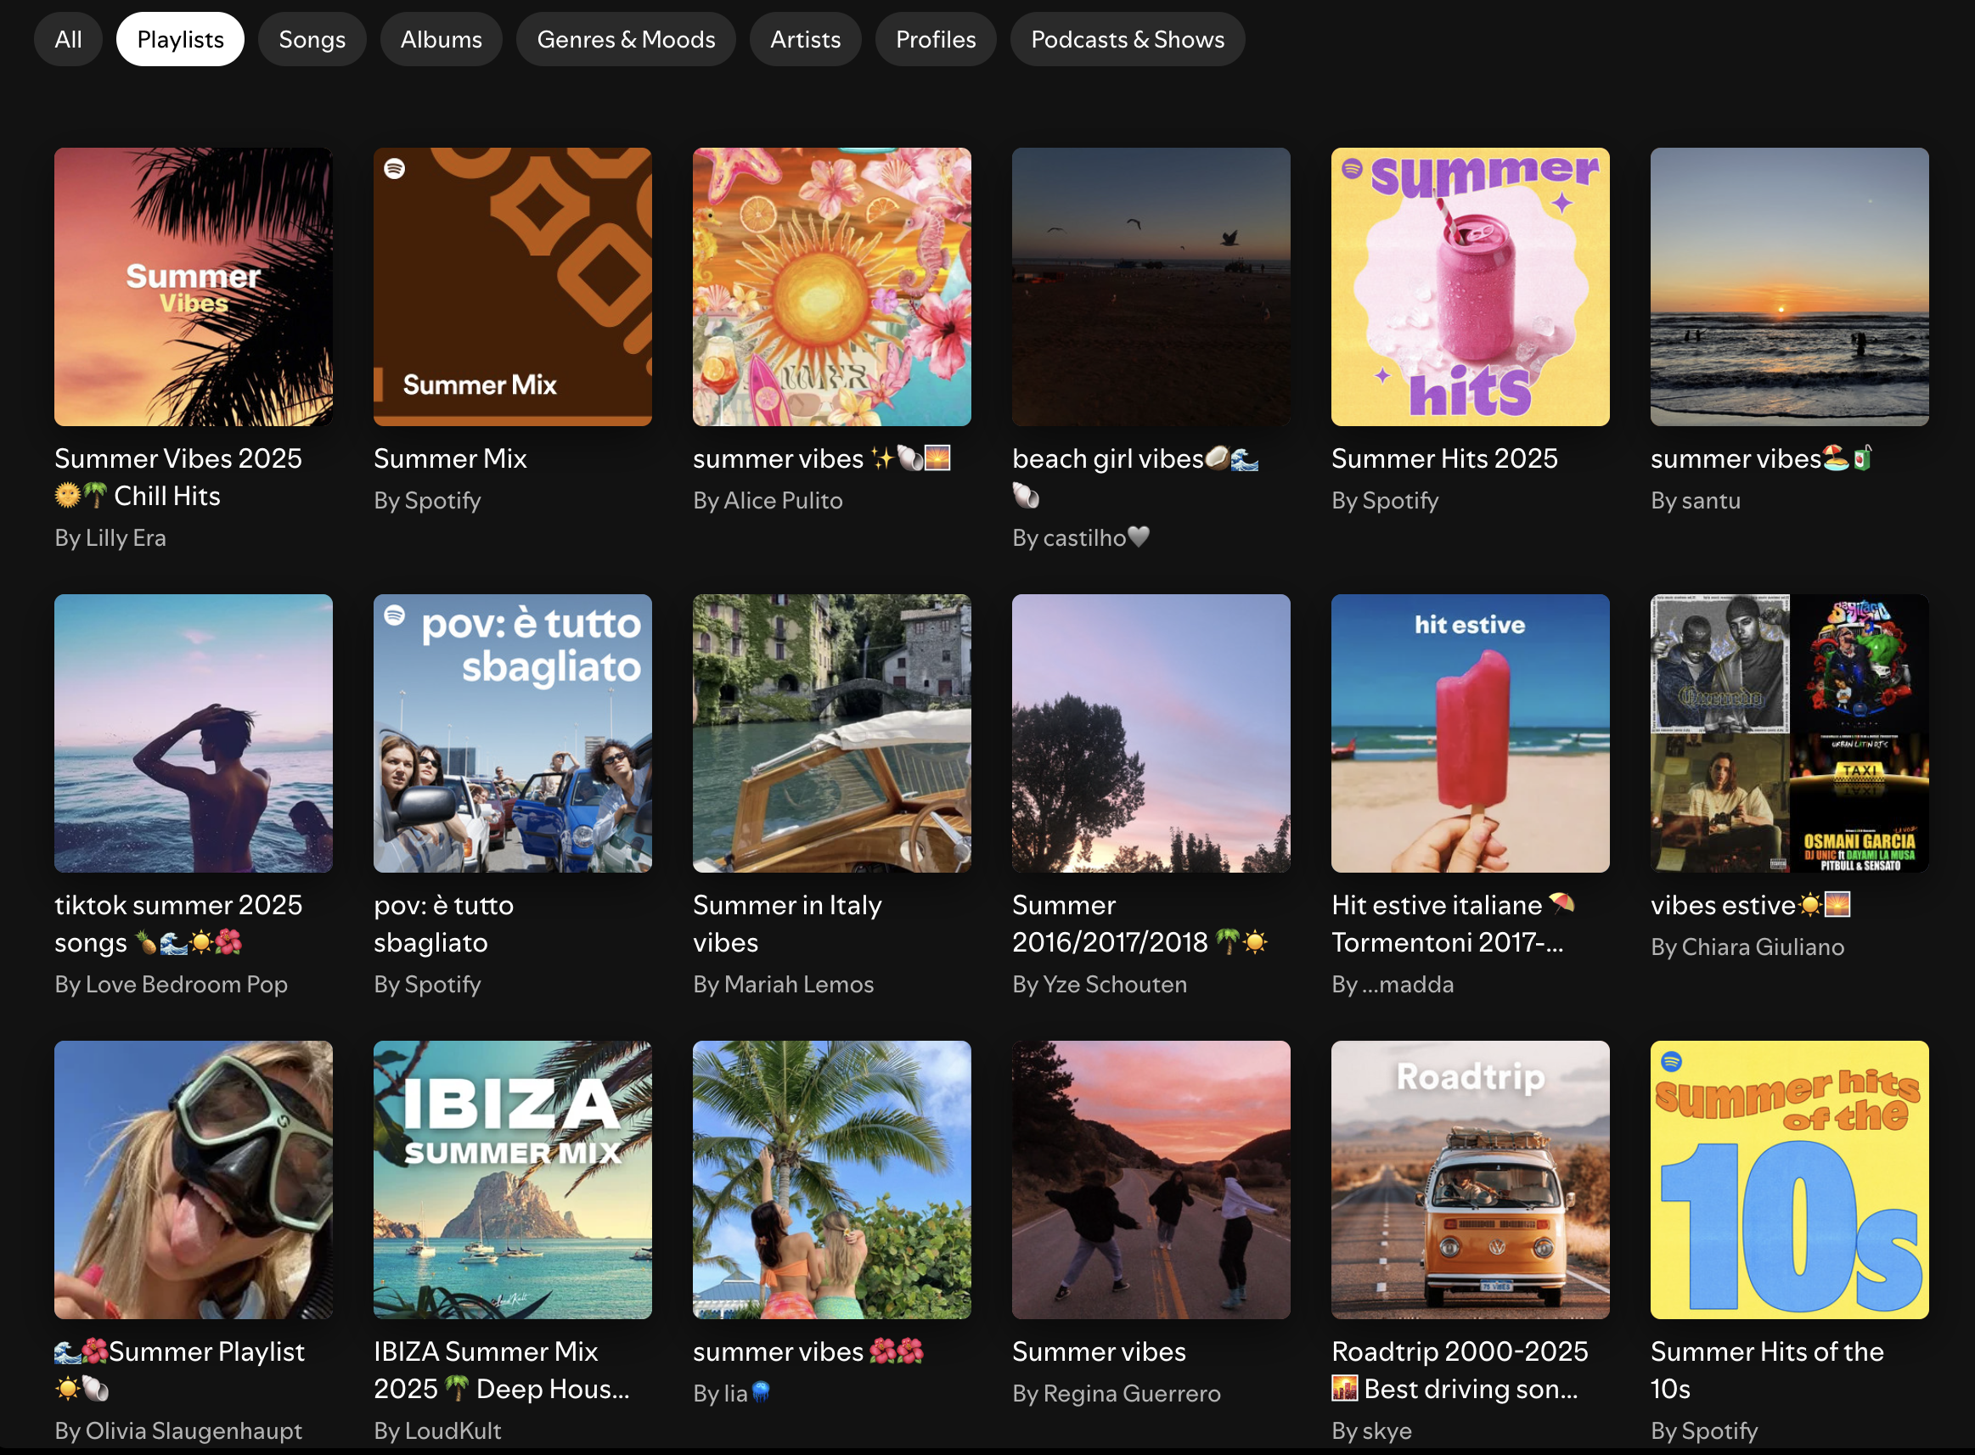1975x1455 pixels.
Task: Select the Playlists filter tab
Action: (x=181, y=39)
